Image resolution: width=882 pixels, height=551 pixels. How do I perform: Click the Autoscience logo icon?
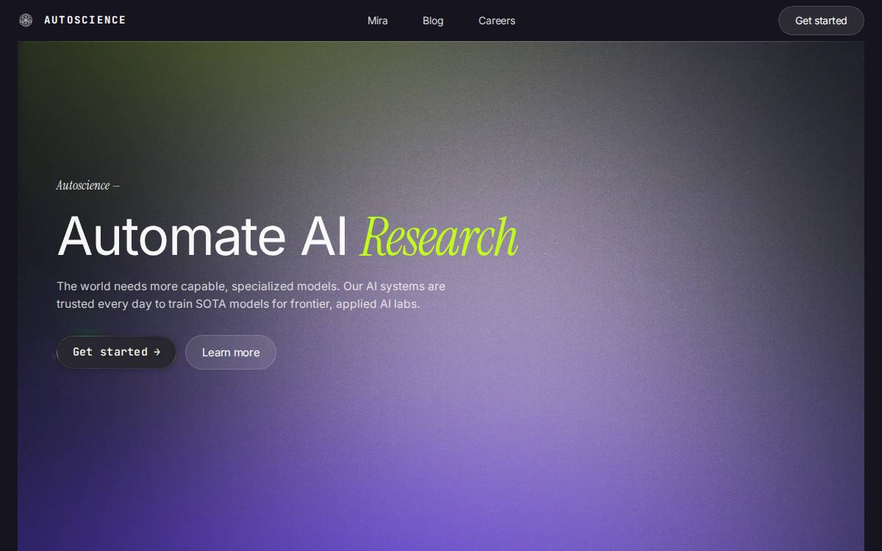coord(26,21)
